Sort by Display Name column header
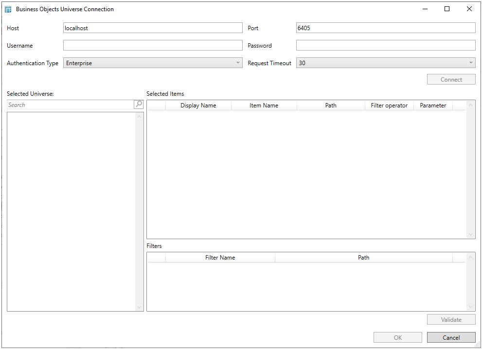This screenshot has width=482, height=349. tap(198, 105)
